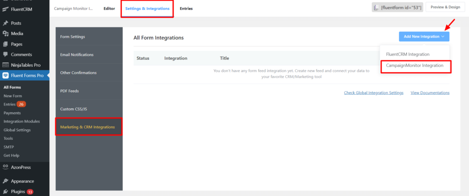The image size is (469, 196).
Task: Click the Preview & Design button
Action: (445, 7)
